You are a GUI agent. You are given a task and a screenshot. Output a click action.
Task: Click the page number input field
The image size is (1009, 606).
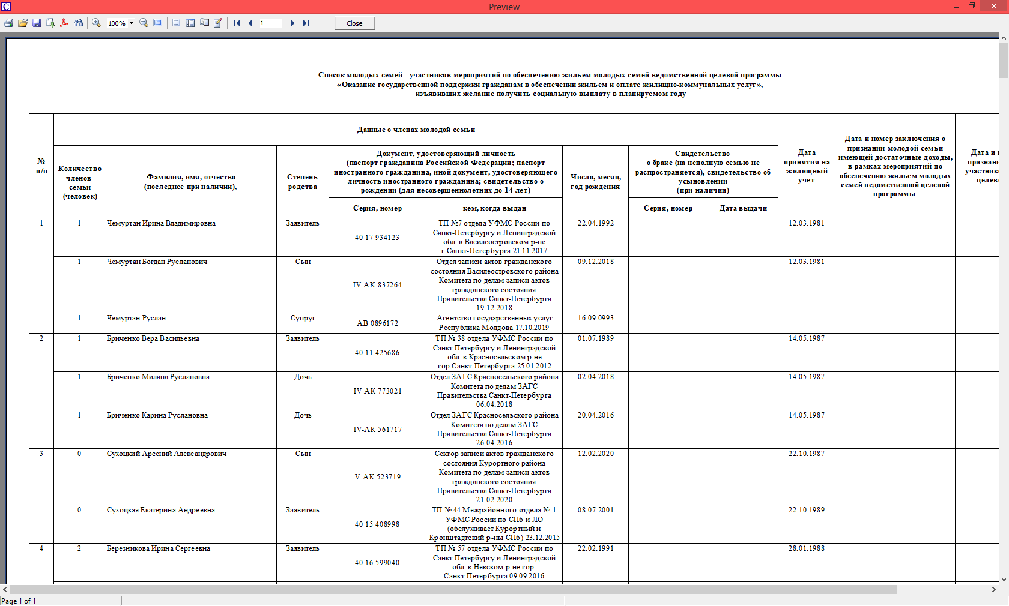click(270, 23)
